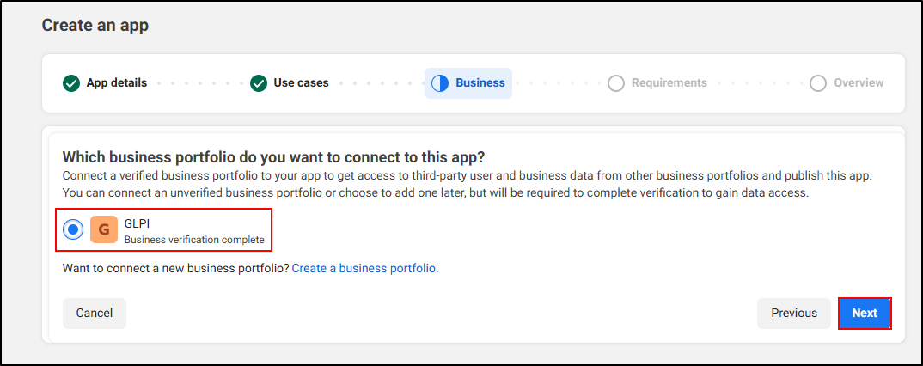Click the empty circle beside Overview
This screenshot has height=366, width=923.
pyautogui.click(x=818, y=83)
